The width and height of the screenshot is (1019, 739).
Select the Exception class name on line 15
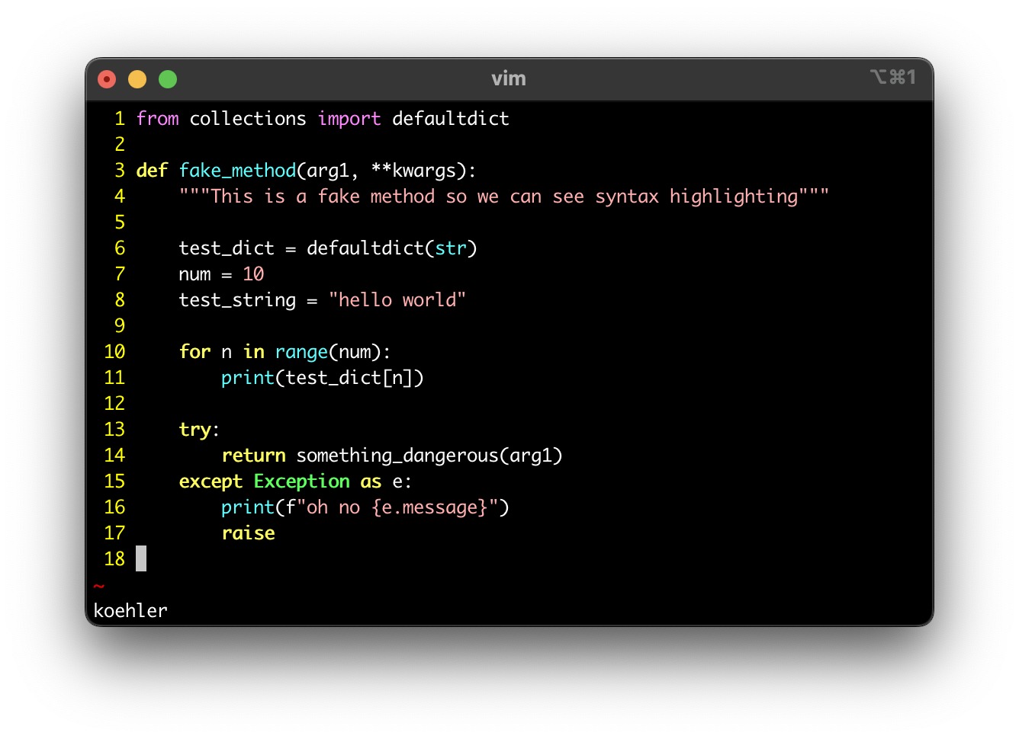click(302, 481)
